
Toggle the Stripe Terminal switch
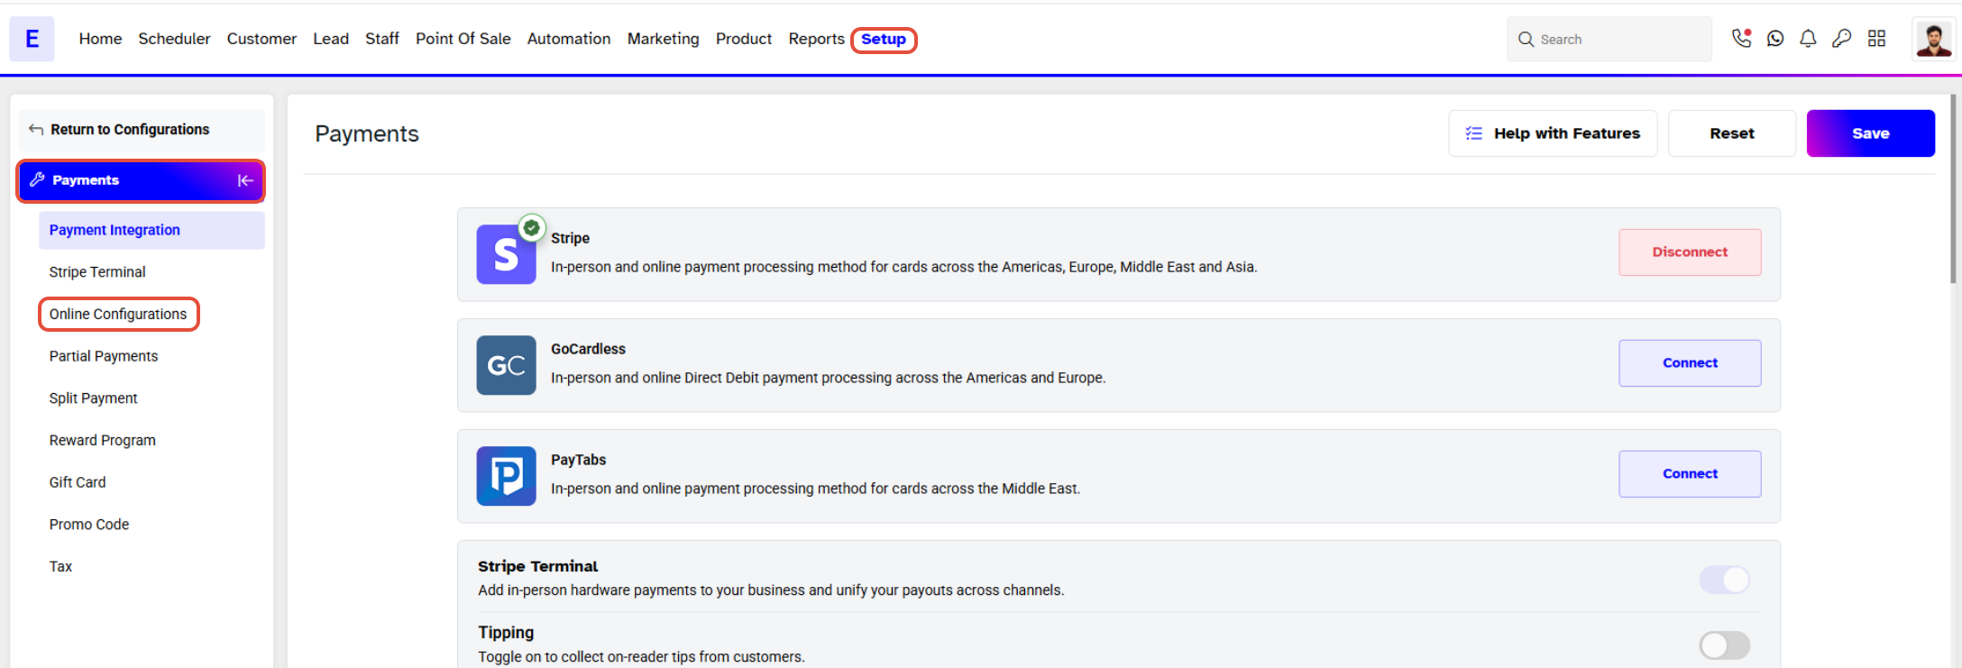pyautogui.click(x=1724, y=580)
